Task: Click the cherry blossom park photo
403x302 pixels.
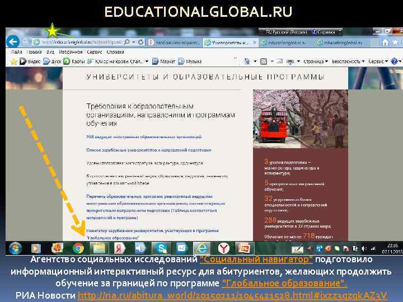Action: [300, 119]
